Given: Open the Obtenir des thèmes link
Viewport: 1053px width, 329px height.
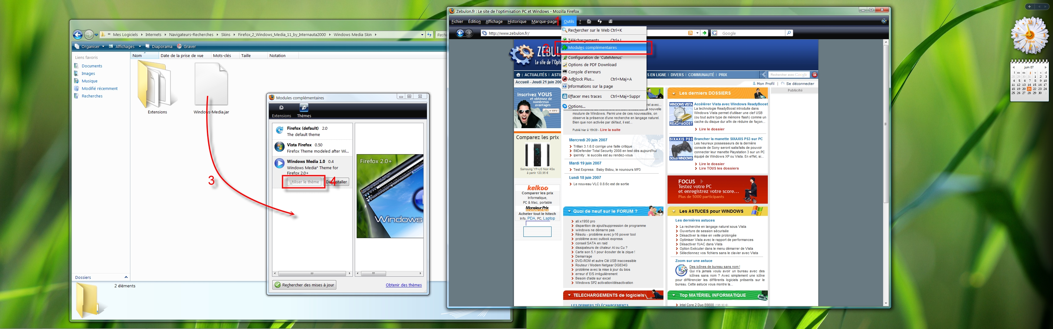Looking at the screenshot, I should point(403,285).
